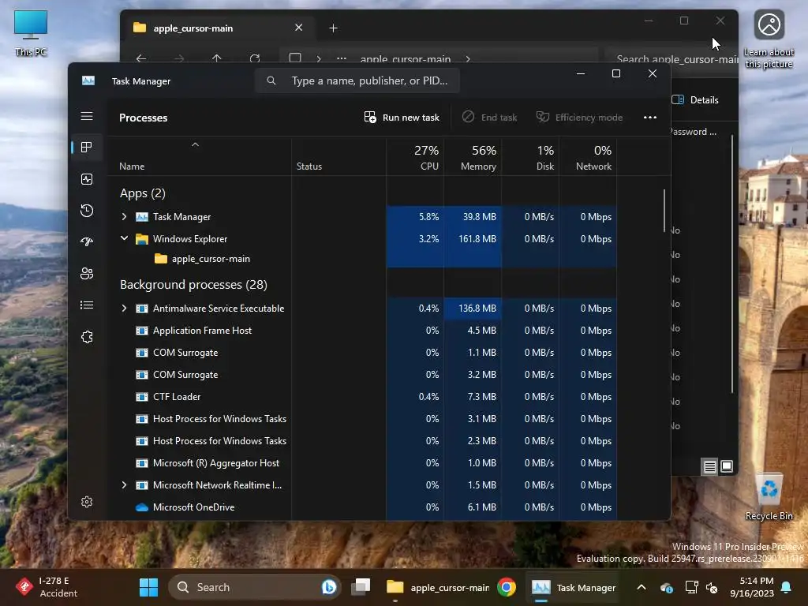Open the notification bell in taskbar
The width and height of the screenshot is (808, 606).
[x=787, y=587]
